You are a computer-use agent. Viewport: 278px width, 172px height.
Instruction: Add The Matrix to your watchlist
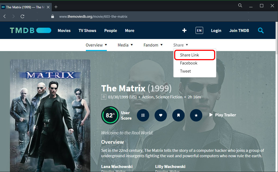pos(178,115)
